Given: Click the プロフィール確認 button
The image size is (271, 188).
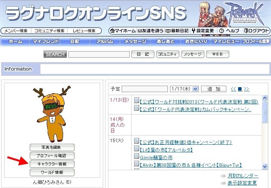Looking at the screenshot, I should tap(52, 156).
